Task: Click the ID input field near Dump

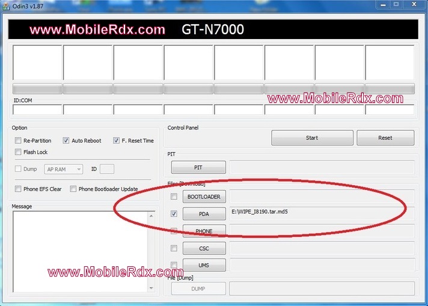Action: point(107,169)
